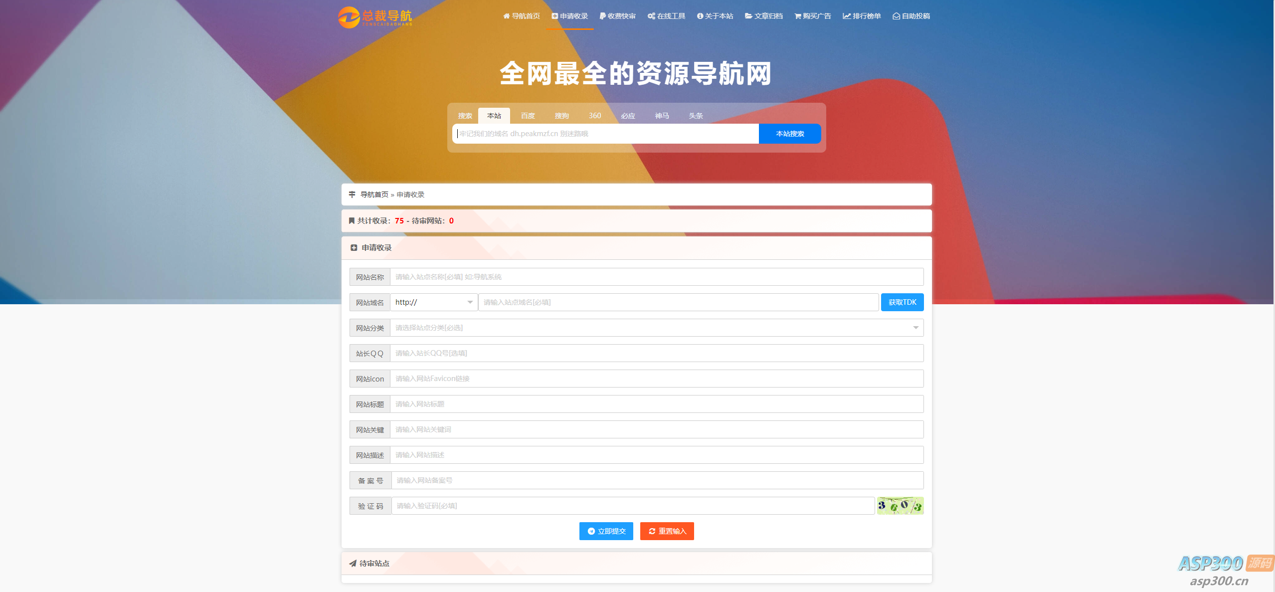1275x592 pixels.
Task: Click the cart icon on 购买广告
Action: 798,15
